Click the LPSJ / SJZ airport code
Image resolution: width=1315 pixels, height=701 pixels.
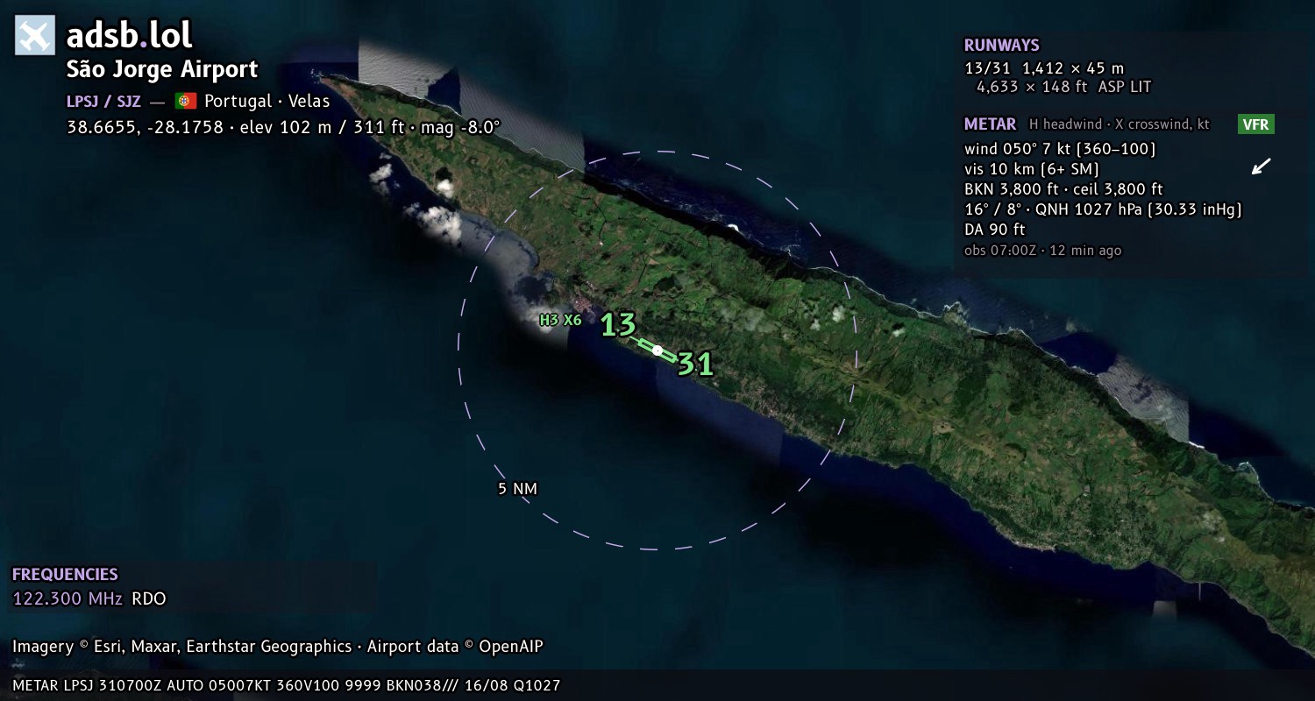(x=103, y=101)
